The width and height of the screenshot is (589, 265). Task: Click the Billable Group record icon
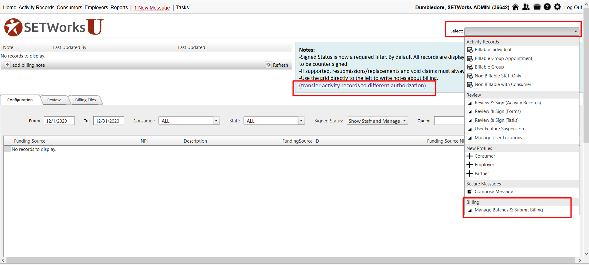(x=470, y=67)
